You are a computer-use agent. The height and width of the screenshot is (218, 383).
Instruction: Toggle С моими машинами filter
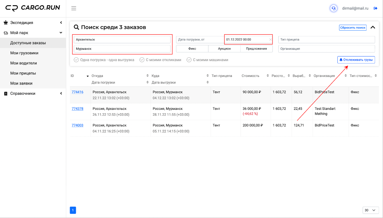point(207,60)
